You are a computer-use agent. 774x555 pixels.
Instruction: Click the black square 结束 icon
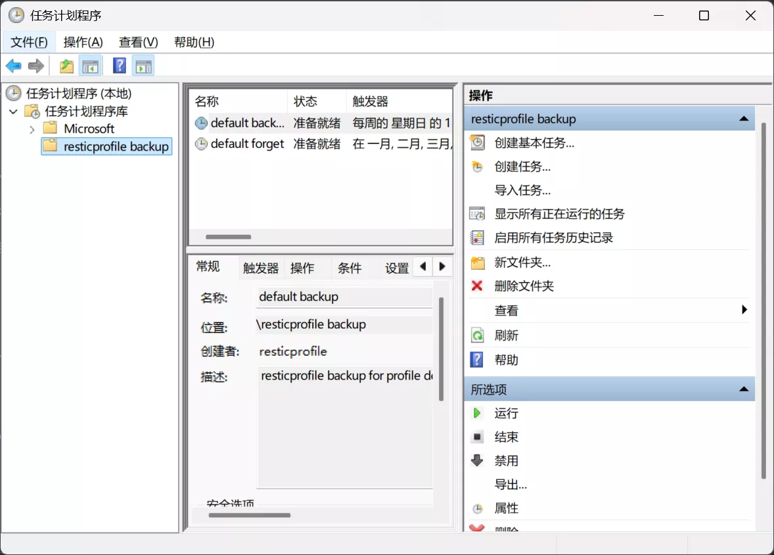pyautogui.click(x=477, y=437)
